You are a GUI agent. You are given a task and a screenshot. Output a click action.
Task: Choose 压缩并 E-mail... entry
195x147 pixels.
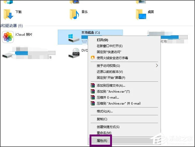coord(124,97)
